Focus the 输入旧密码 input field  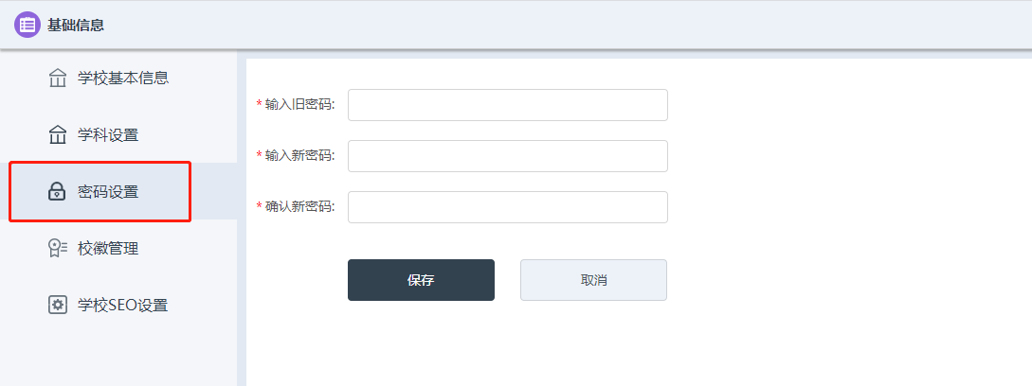(507, 105)
